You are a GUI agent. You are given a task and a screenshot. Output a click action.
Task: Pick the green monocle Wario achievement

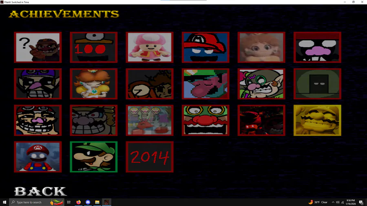(261, 84)
